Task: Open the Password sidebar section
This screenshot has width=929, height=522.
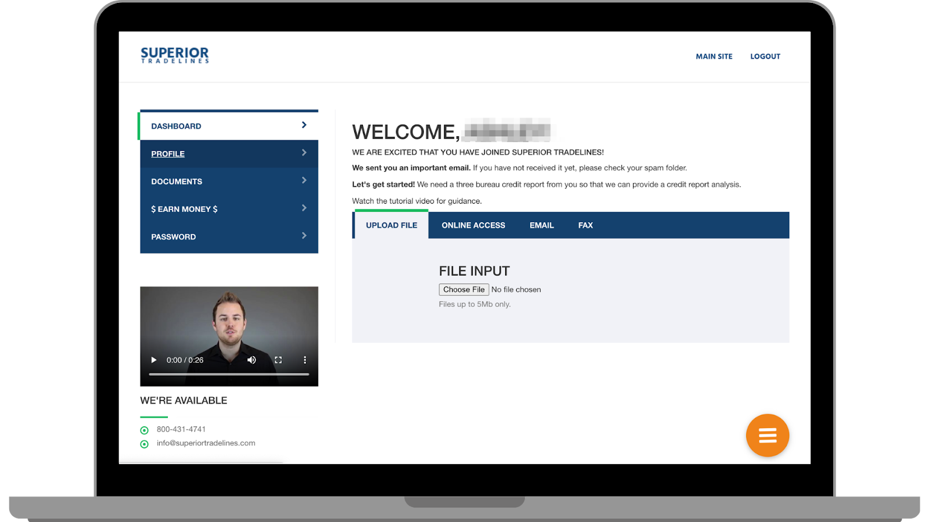Action: 229,237
